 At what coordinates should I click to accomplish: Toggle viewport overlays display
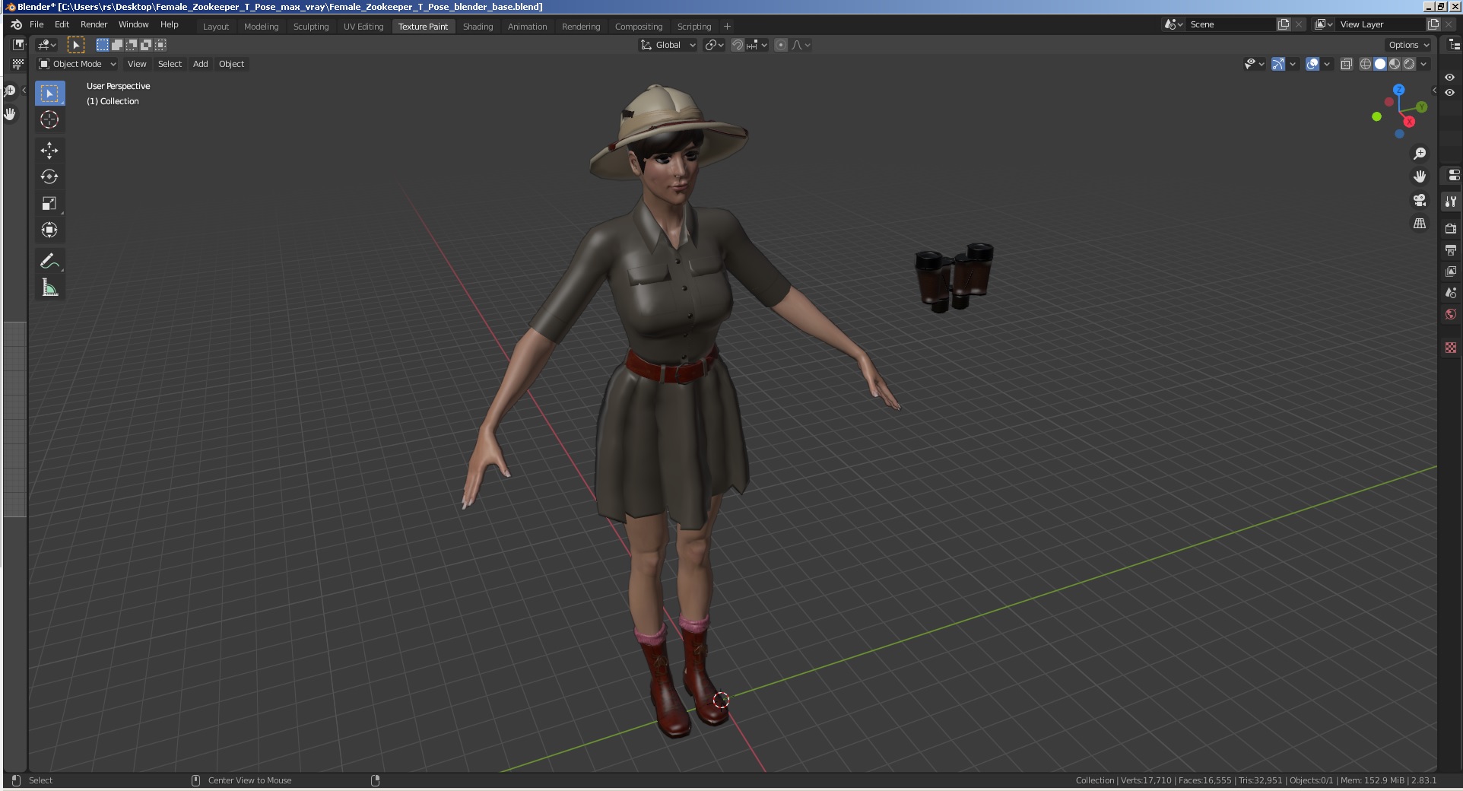(x=1312, y=64)
